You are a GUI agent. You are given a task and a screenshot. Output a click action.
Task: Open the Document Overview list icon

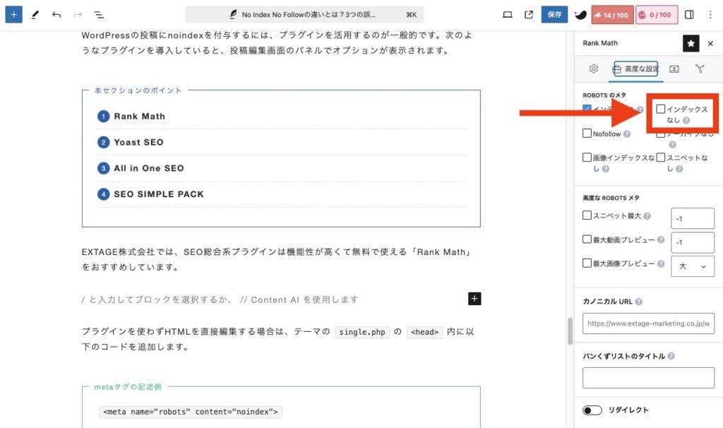tap(99, 14)
